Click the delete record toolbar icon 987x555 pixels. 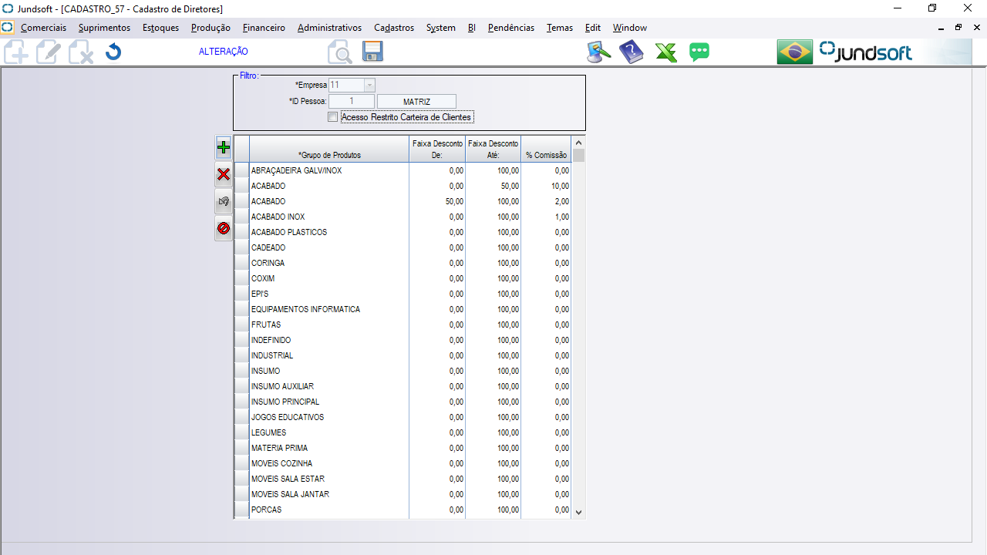click(80, 52)
